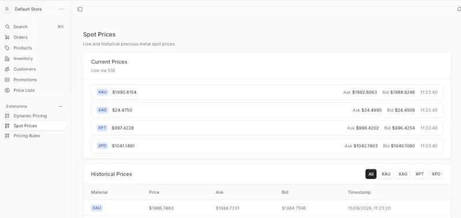This screenshot has width=461, height=218.
Task: Open the store options ellipsis menu
Action: tap(62, 9)
